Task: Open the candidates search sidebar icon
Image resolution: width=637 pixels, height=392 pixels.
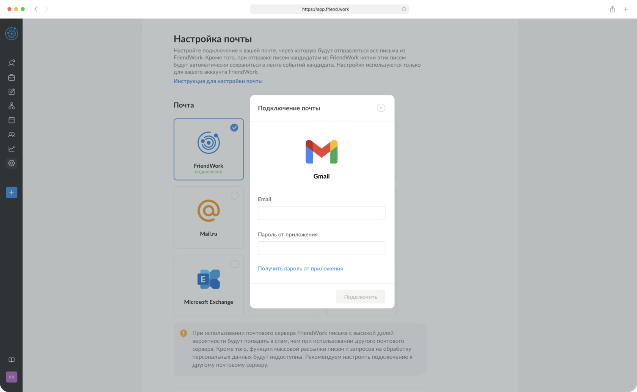Action: pos(12,63)
